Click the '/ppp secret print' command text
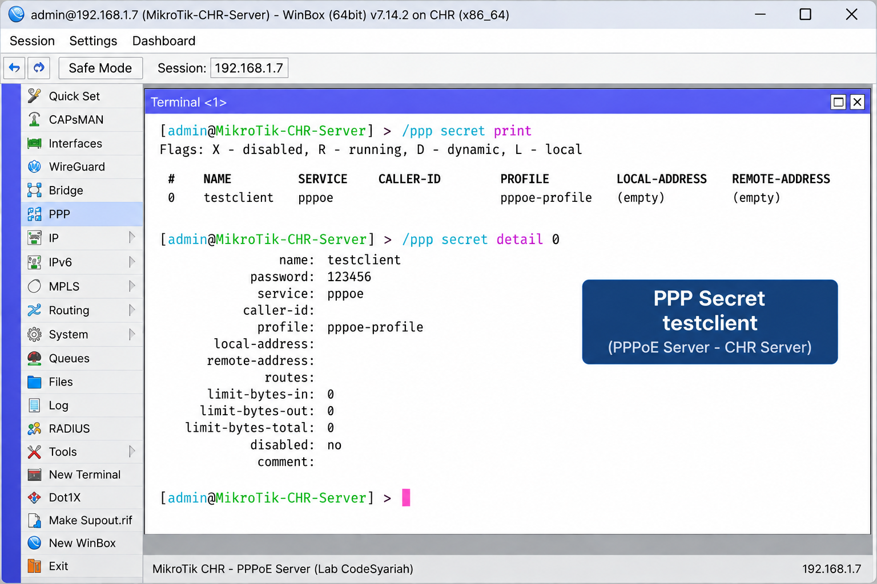Viewport: 877px width, 584px height. [466, 131]
